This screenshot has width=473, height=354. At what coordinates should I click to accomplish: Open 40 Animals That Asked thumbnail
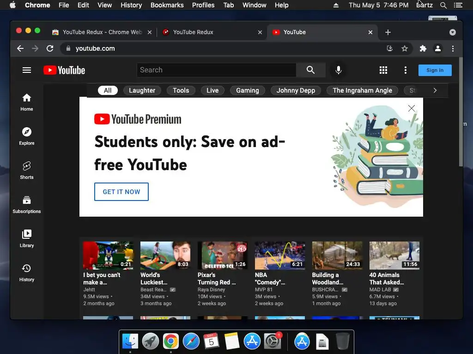coord(394,255)
